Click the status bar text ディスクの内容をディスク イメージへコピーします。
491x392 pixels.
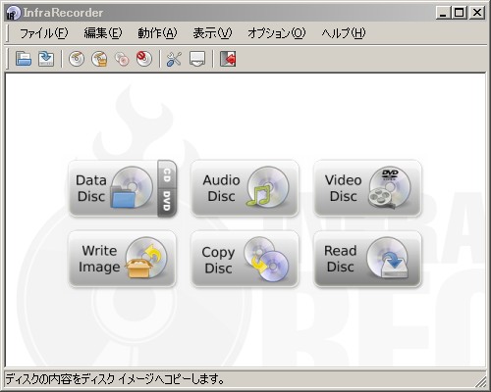pos(115,379)
